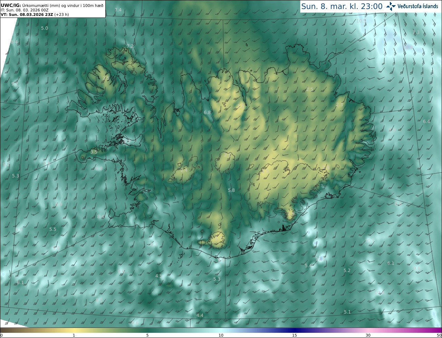Click the colorbar tick label 0

(x=1, y=335)
